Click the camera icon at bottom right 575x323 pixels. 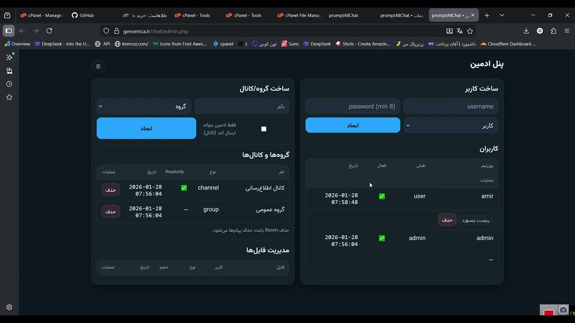[563, 310]
